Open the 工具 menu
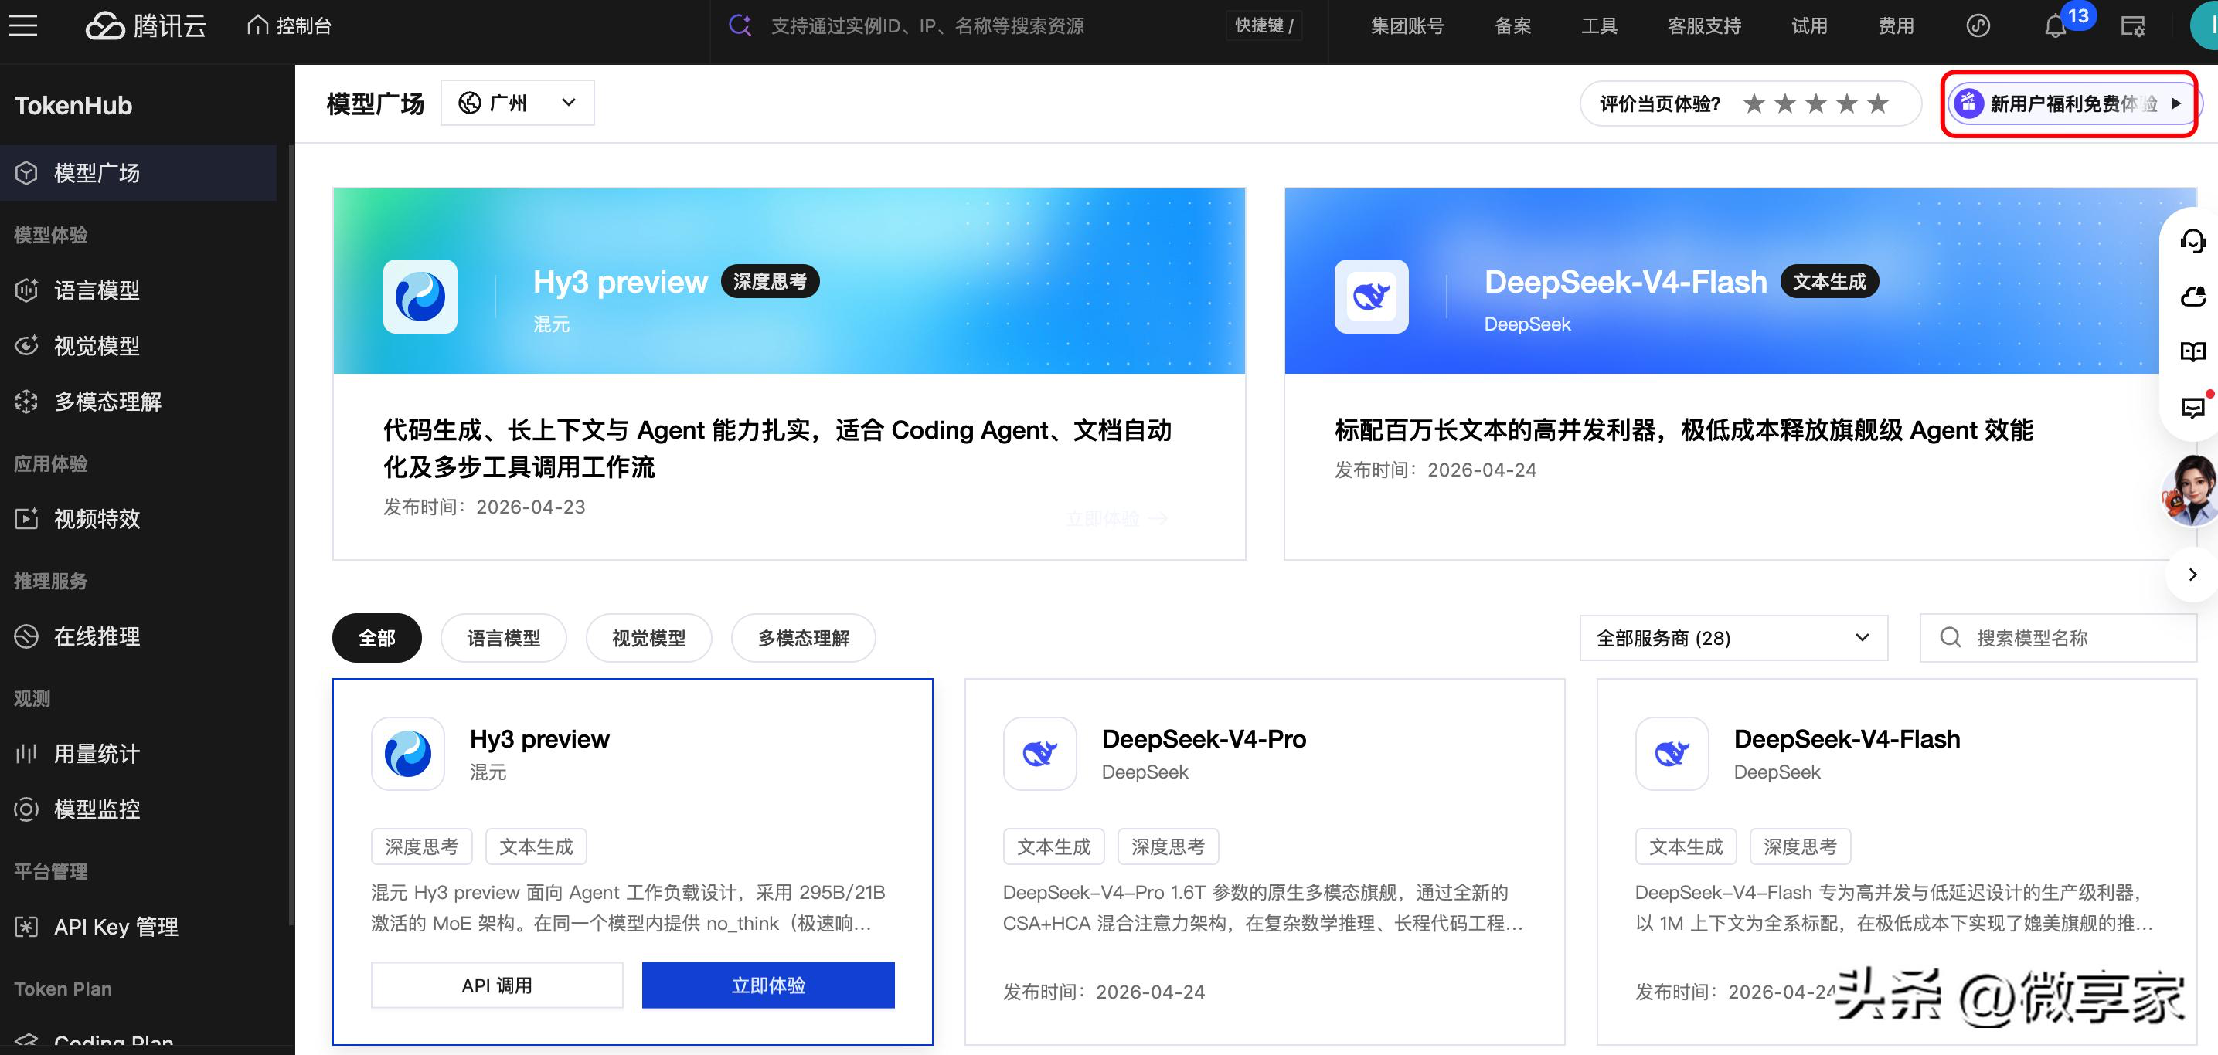 pyautogui.click(x=1599, y=25)
